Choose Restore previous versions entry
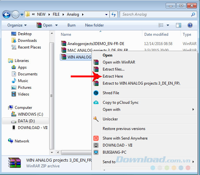 (x=124, y=129)
